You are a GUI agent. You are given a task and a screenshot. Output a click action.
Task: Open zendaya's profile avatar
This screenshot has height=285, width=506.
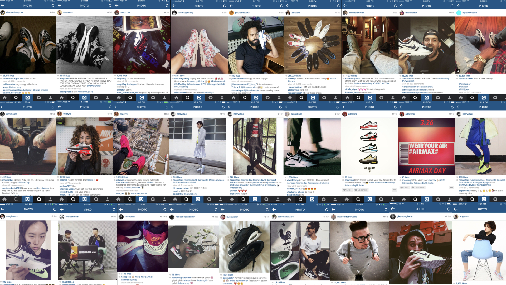tap(288, 12)
